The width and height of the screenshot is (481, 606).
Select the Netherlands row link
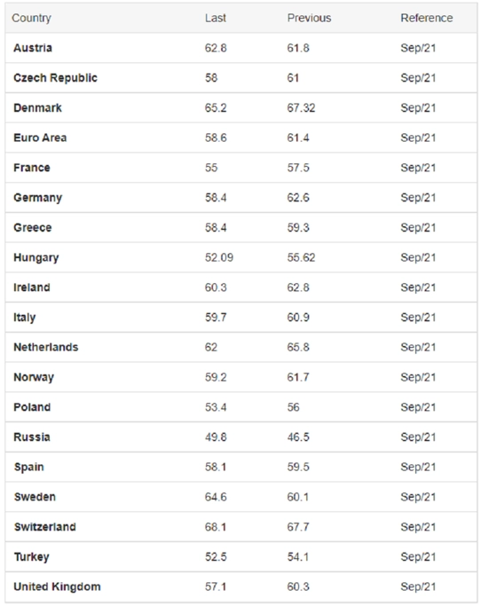[46, 348]
